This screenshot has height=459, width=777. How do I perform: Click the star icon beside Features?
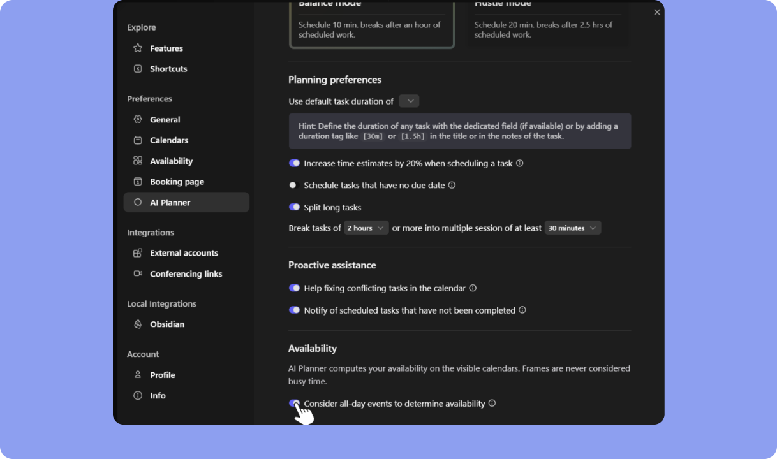pyautogui.click(x=138, y=48)
